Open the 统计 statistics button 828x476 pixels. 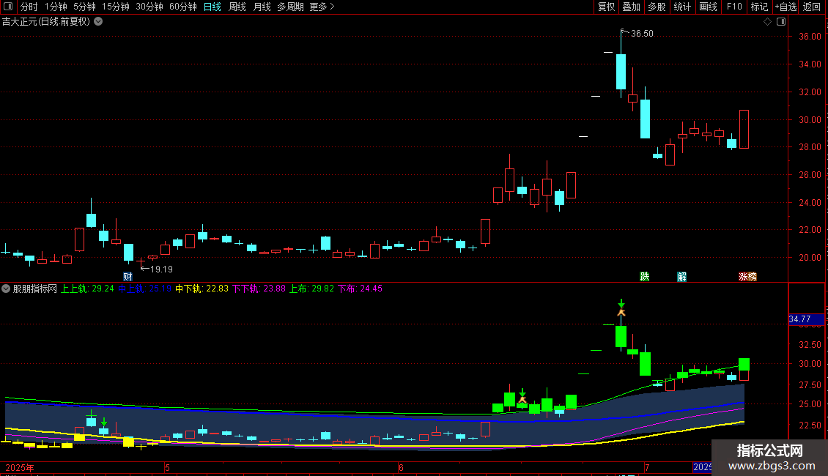681,7
